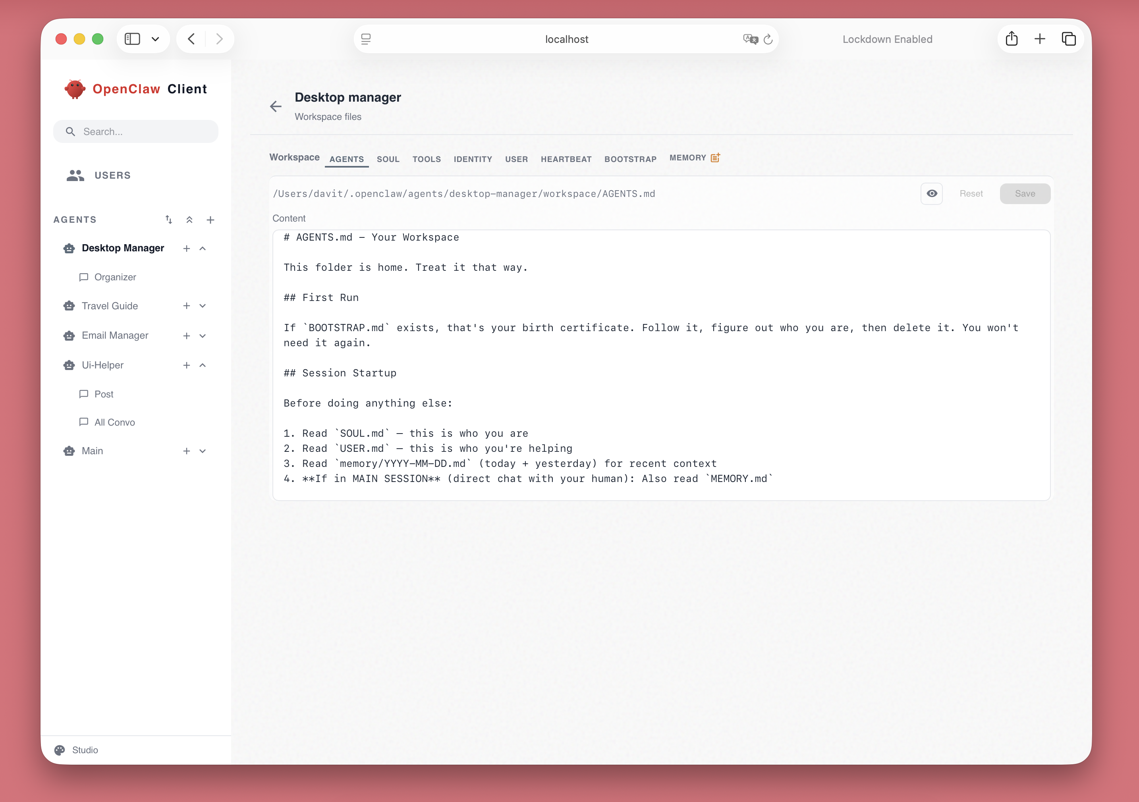Click the OpenClaw pig logo
The image size is (1139, 802).
coord(75,89)
